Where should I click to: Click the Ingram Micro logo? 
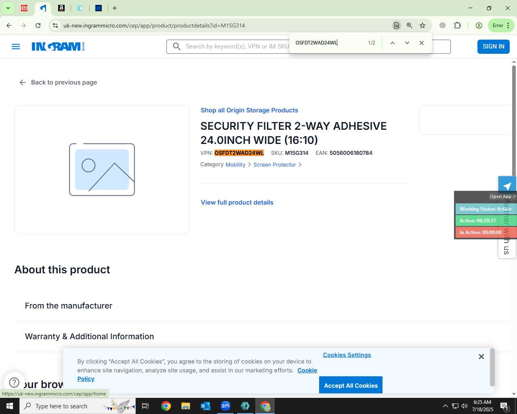[58, 46]
